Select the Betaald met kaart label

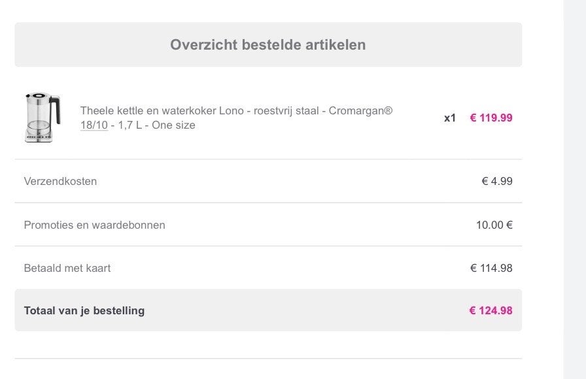pyautogui.click(x=67, y=268)
